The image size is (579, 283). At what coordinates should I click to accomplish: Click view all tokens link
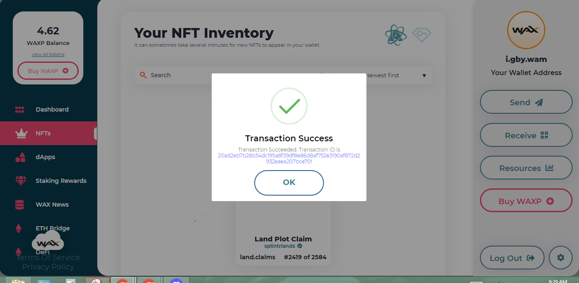(x=48, y=54)
